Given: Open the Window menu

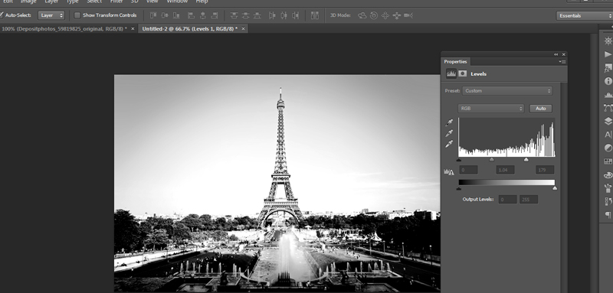Looking at the screenshot, I should point(177,2).
